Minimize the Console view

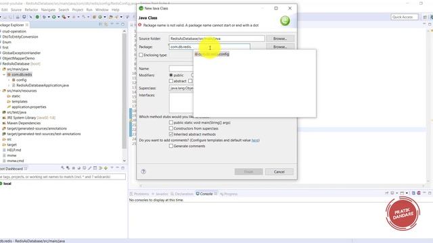[x=424, y=193]
